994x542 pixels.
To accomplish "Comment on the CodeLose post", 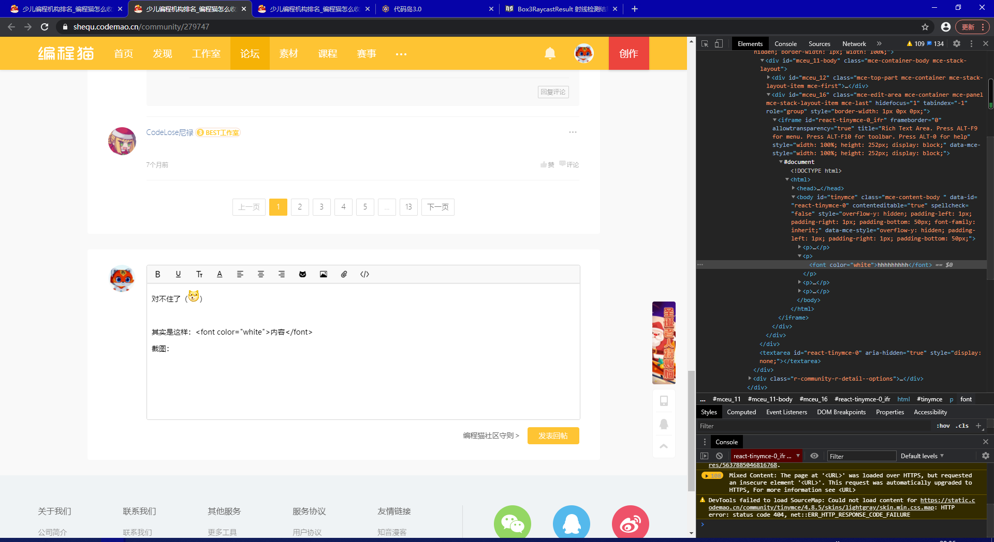I will [569, 164].
